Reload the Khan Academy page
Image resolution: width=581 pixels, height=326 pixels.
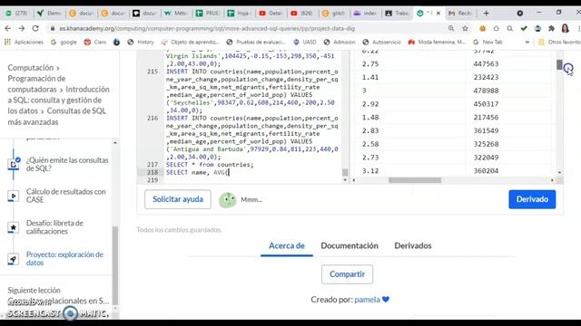(x=35, y=28)
